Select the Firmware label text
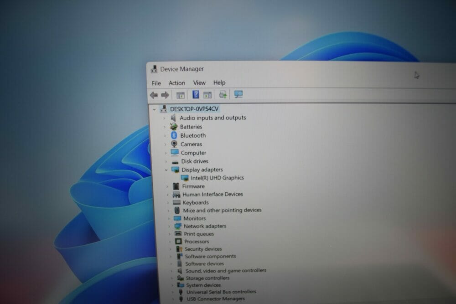This screenshot has height=304, width=456. pos(193,186)
